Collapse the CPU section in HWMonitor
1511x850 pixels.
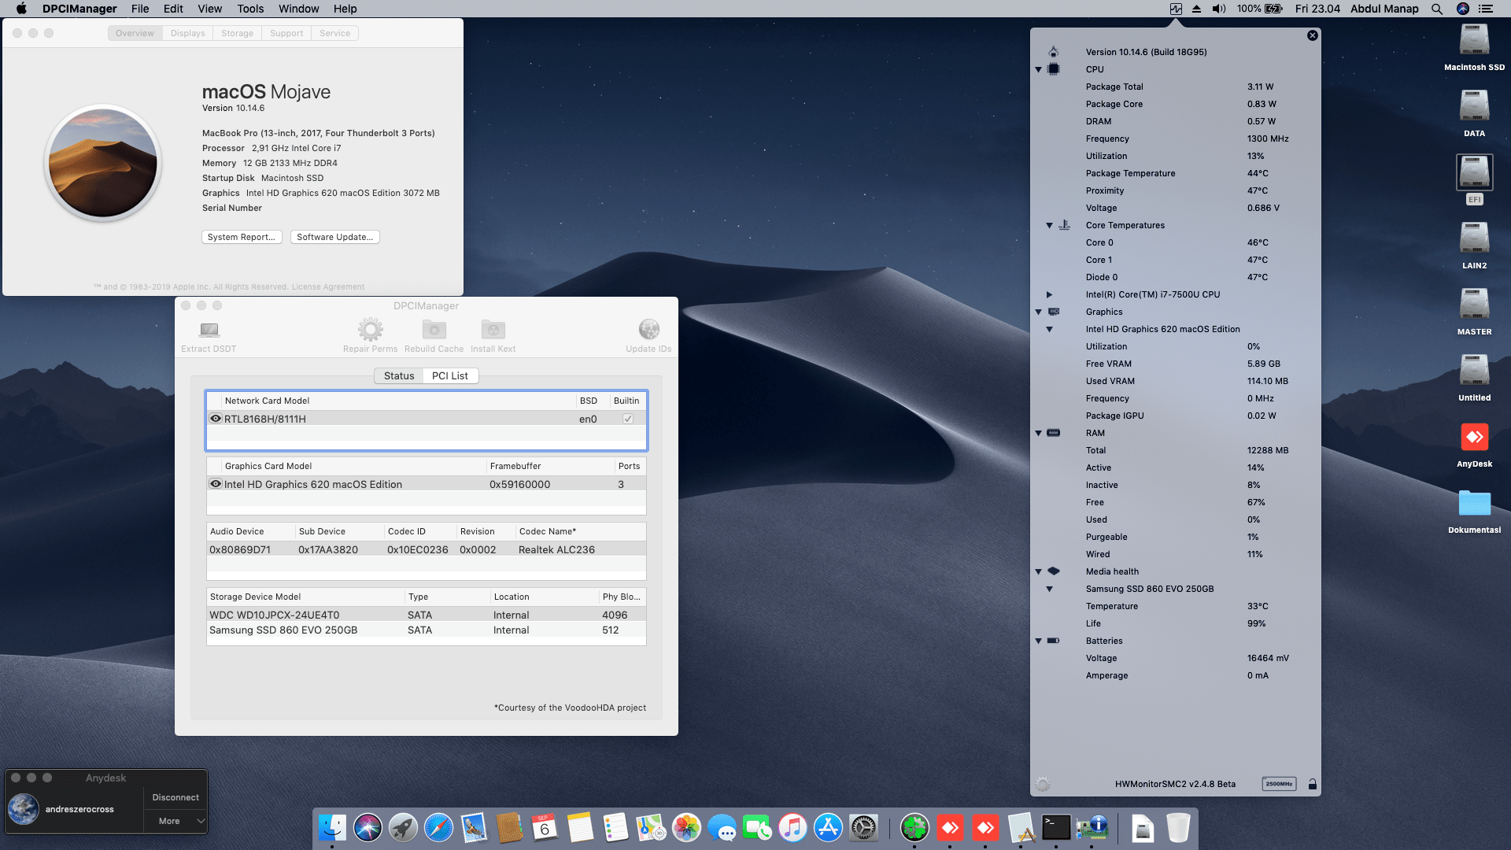1038,70
